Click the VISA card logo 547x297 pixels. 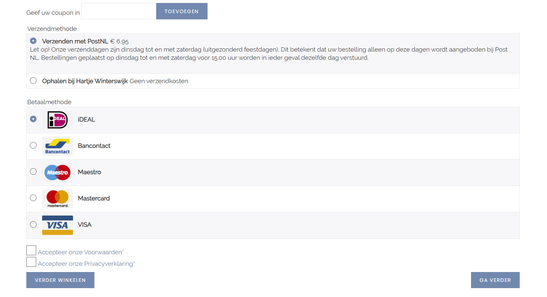58,225
